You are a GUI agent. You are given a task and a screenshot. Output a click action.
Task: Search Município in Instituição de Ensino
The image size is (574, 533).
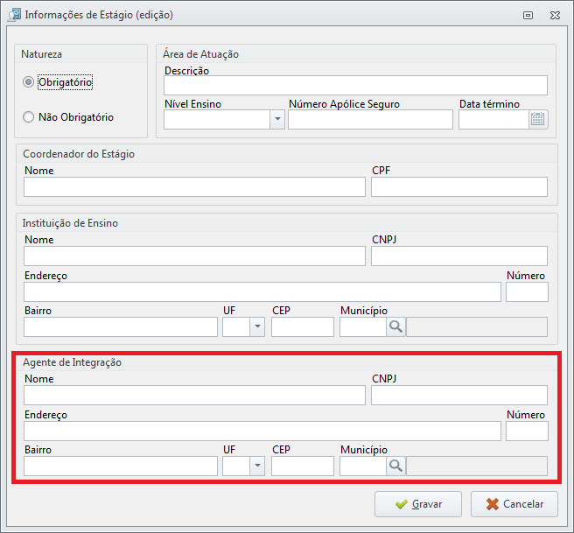[395, 326]
